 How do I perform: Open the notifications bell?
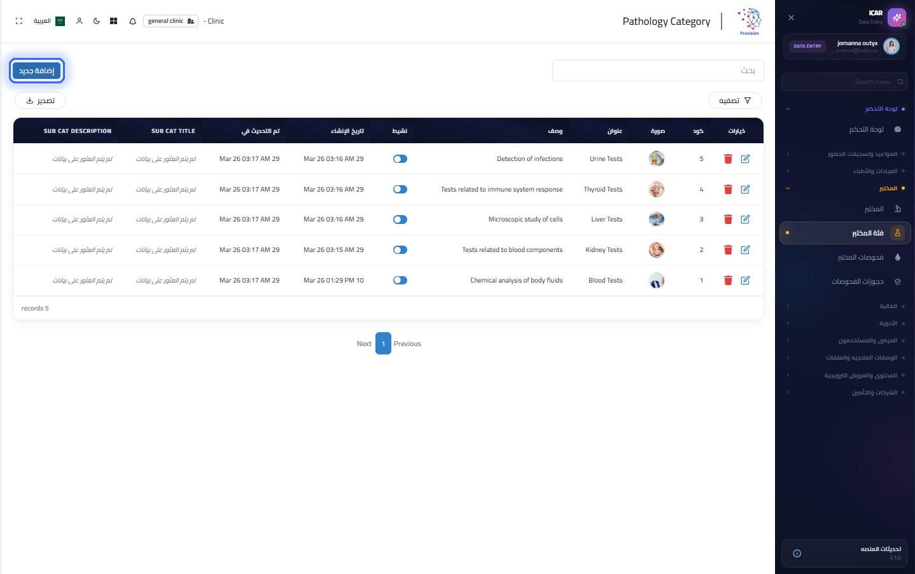132,21
